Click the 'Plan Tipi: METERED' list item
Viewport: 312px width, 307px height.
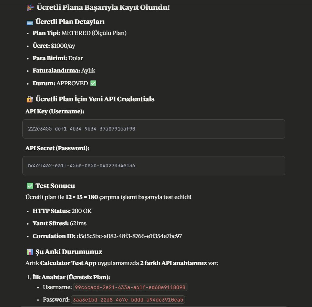79,33
